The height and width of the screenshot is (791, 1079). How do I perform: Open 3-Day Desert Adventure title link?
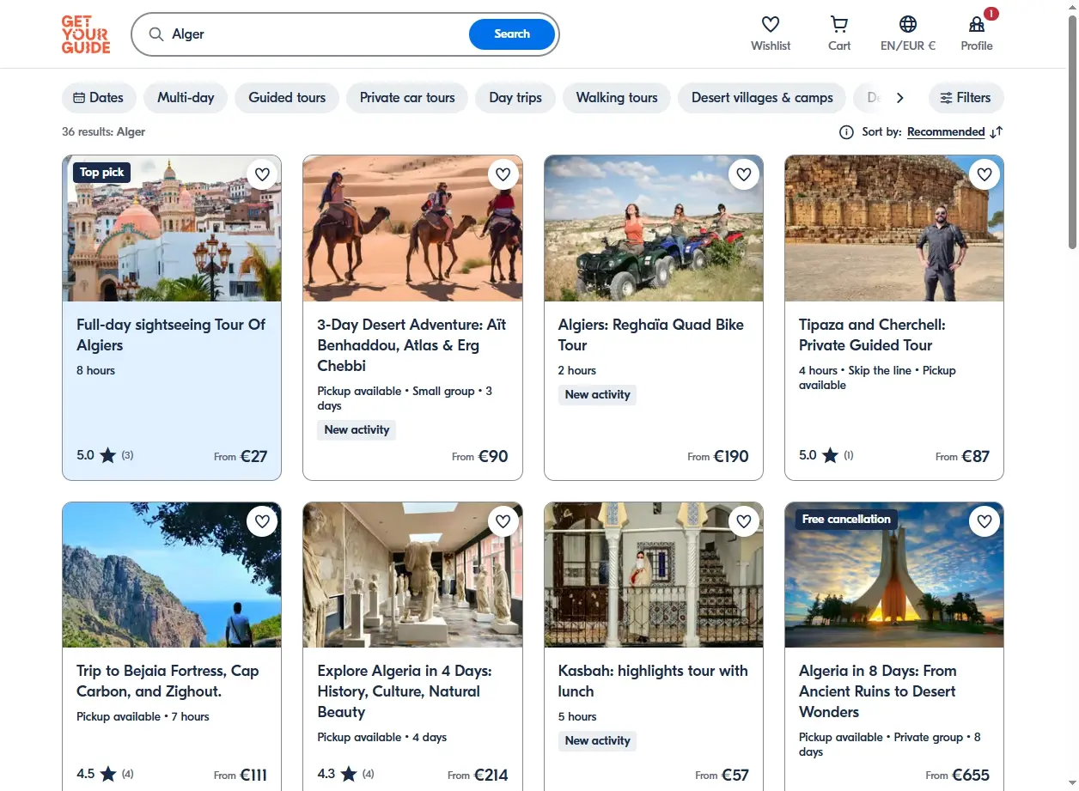pos(411,345)
